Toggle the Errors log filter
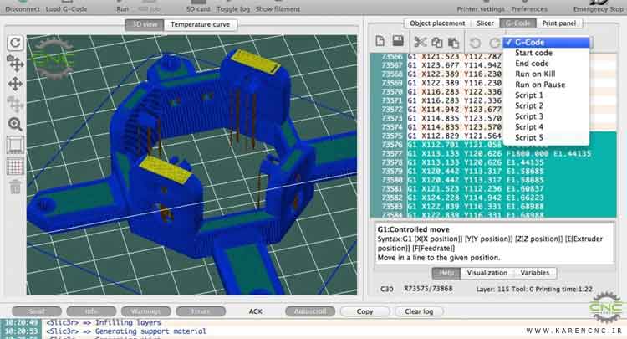The height and width of the screenshot is (339, 627). coord(201,311)
